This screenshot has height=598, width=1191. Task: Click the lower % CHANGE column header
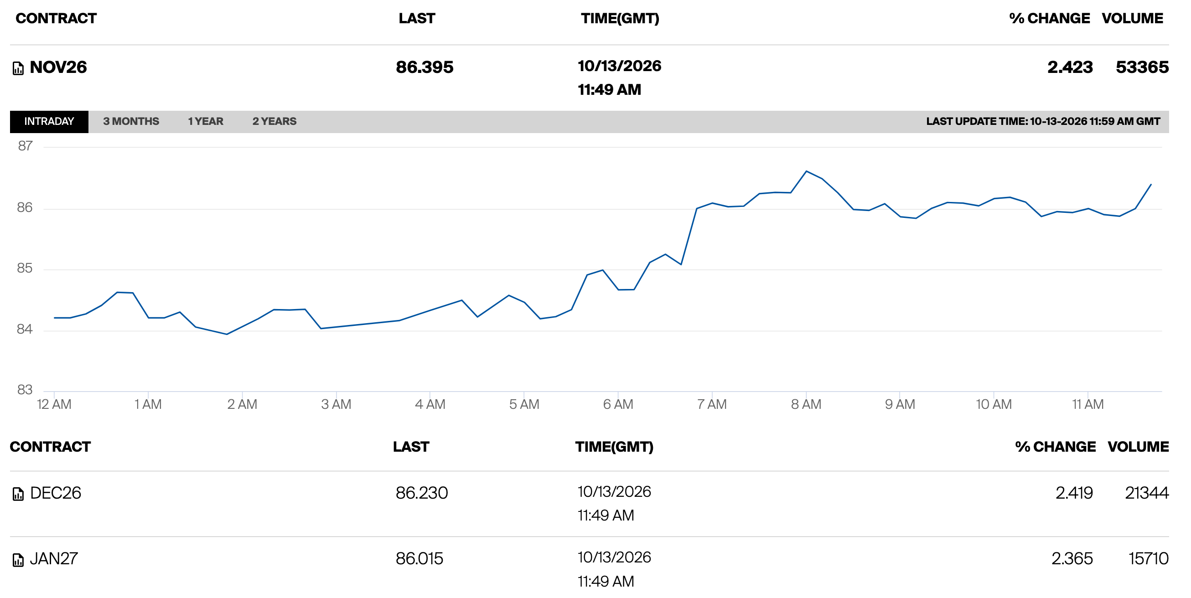[x=1056, y=447]
